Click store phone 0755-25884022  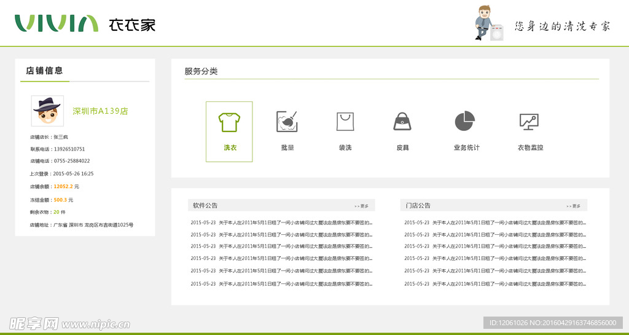(72, 161)
